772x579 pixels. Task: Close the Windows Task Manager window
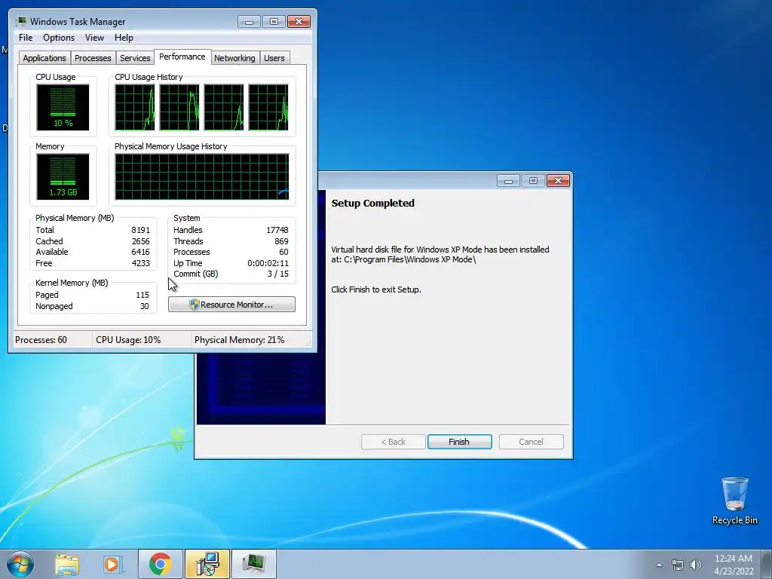click(x=299, y=22)
